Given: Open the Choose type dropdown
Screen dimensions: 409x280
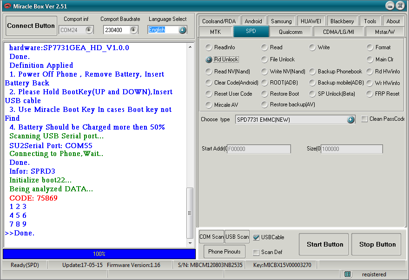Looking at the screenshot, I should [350, 119].
